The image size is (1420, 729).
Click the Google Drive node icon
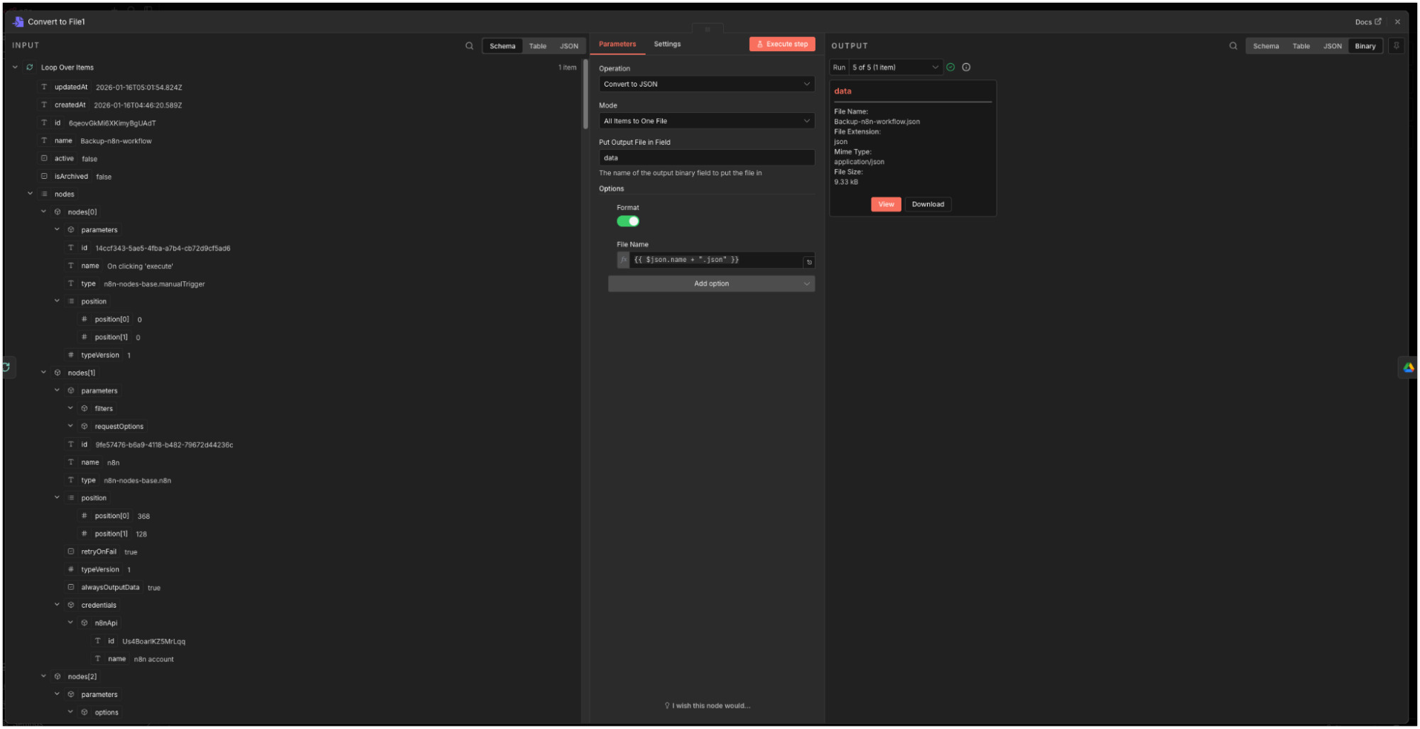[x=1408, y=368]
